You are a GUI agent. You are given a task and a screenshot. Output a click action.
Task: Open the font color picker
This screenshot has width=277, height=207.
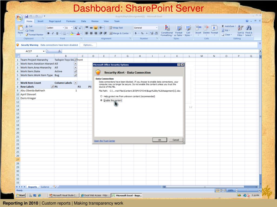pyautogui.click(x=79, y=33)
